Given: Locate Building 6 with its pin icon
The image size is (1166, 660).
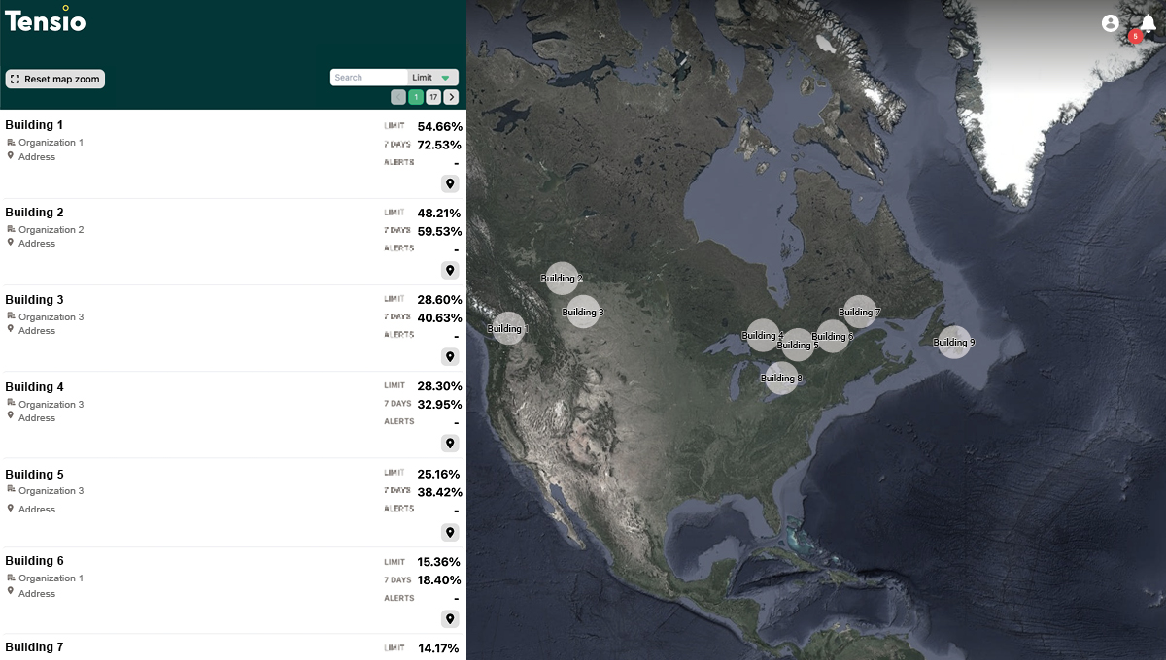Looking at the screenshot, I should (450, 619).
